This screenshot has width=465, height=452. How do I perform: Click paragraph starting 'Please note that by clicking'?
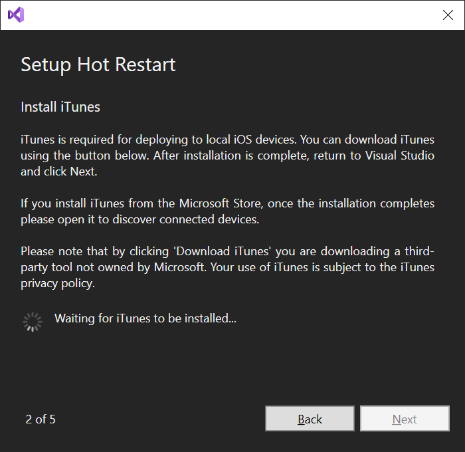tap(227, 267)
